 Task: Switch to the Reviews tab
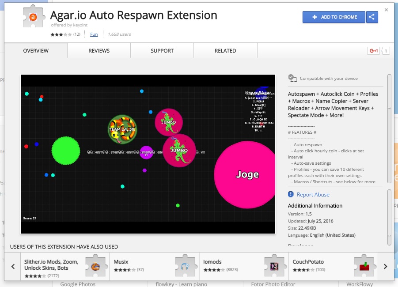(99, 51)
